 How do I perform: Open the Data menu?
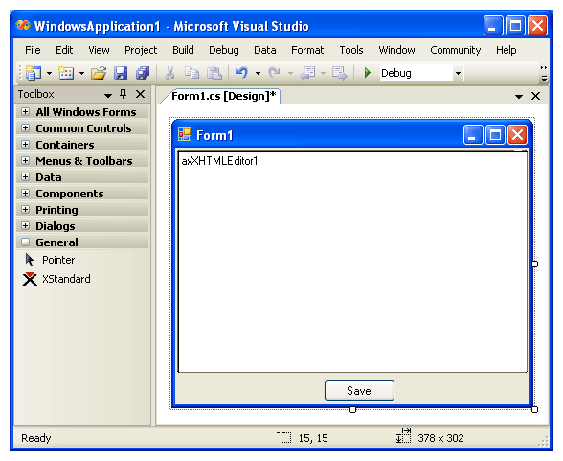[265, 50]
